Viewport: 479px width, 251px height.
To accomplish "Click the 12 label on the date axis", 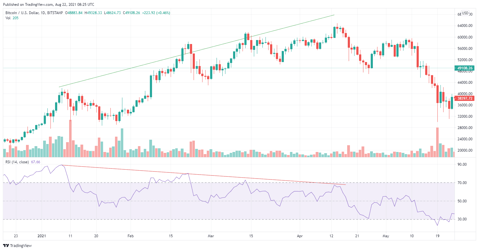I will point(331,236).
